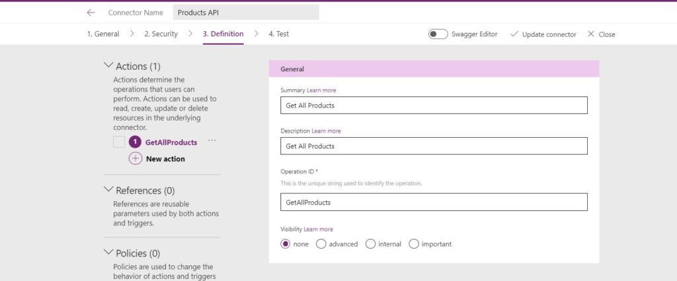677x281 pixels.
Task: Go to the 4. Test step
Action: point(279,34)
